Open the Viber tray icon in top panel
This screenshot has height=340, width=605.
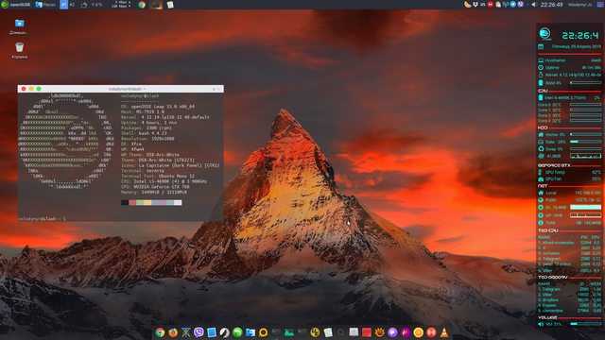[521, 5]
